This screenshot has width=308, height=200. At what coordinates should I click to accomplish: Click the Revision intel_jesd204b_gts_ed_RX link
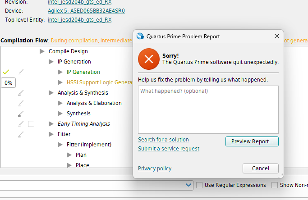coord(79,2)
